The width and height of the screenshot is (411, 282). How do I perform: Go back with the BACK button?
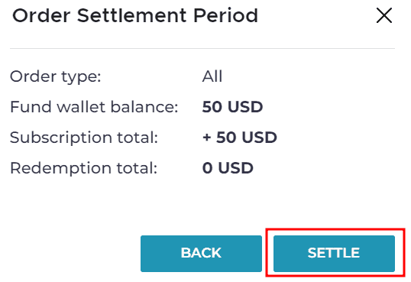pos(201,254)
